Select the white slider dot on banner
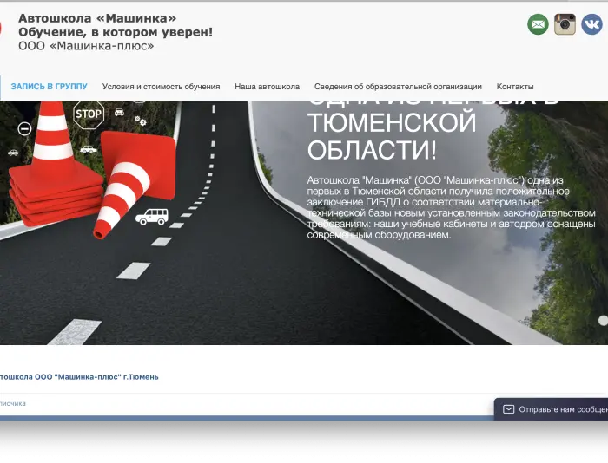The image size is (608, 463). pos(603,320)
